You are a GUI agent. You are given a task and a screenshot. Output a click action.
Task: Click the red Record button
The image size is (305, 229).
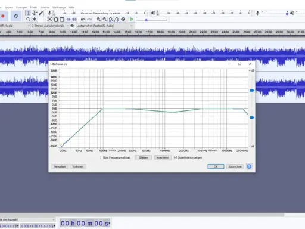tap(3, 16)
